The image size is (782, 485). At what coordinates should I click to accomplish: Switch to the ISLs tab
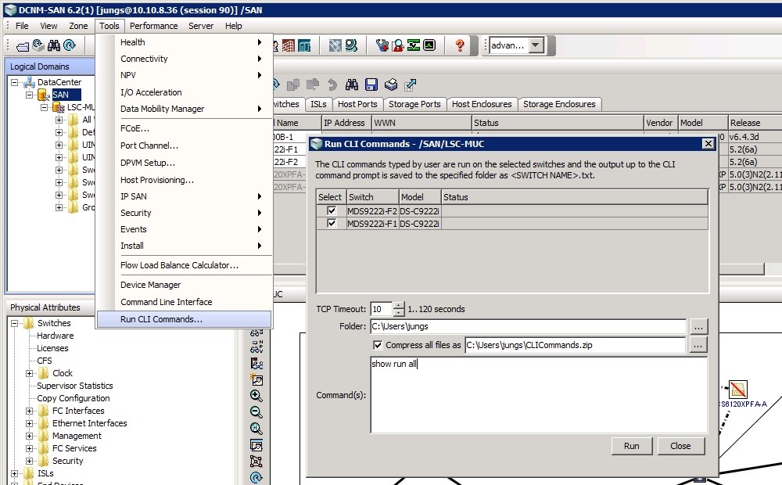[318, 104]
